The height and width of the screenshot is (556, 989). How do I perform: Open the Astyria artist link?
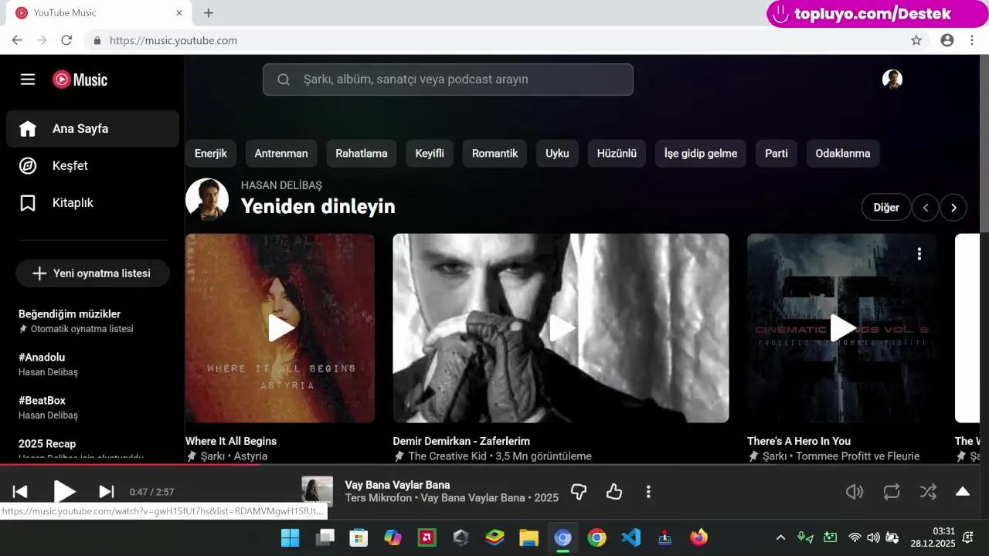[250, 456]
